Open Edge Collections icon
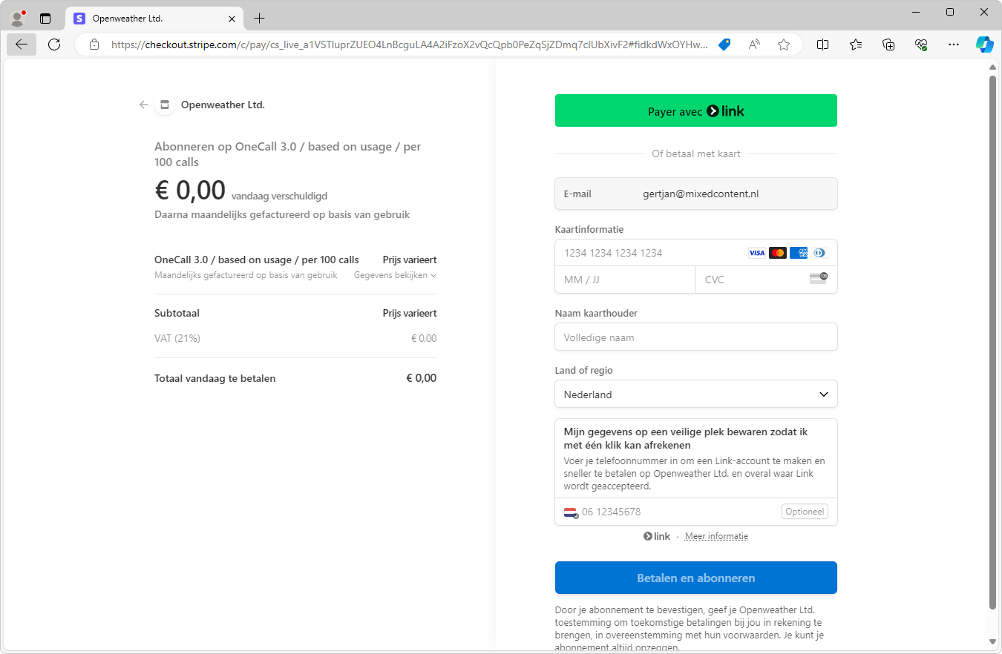Screen dimensions: 1002x654 point(888,44)
